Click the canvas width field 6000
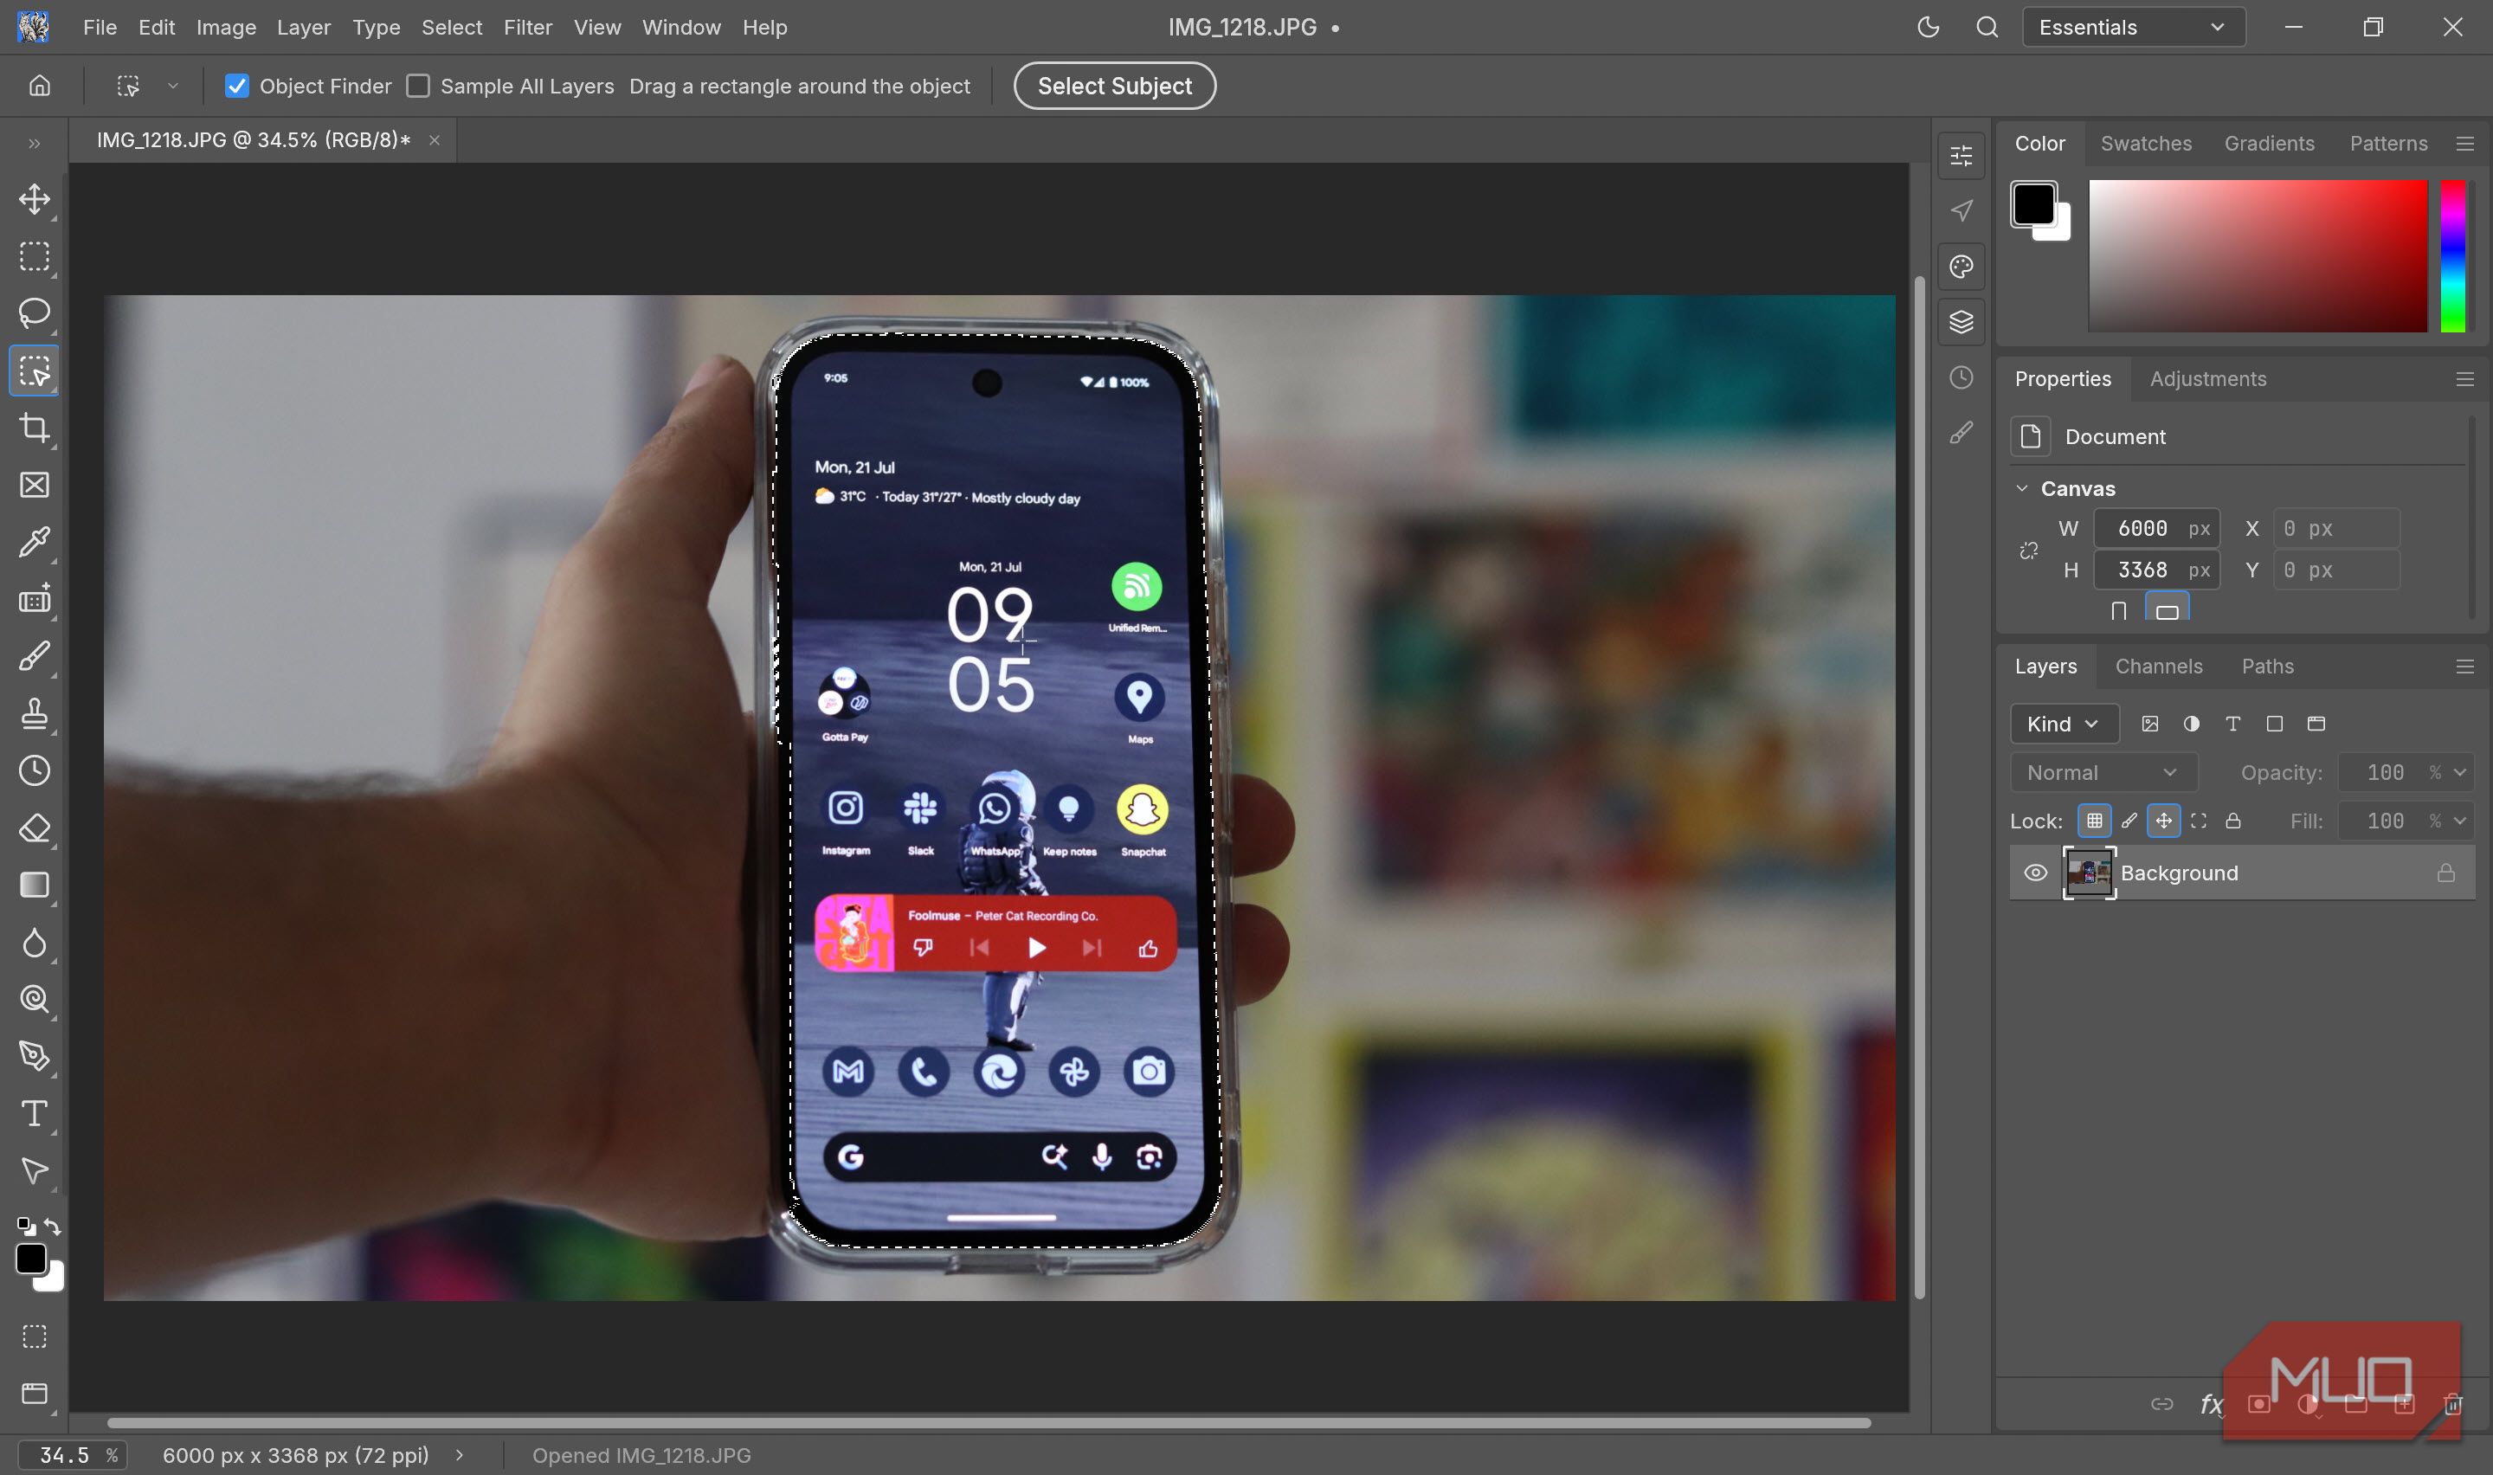2493x1475 pixels. pos(2155,528)
